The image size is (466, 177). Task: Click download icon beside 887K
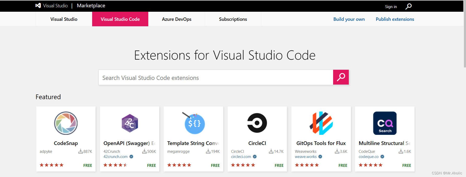click(81, 151)
